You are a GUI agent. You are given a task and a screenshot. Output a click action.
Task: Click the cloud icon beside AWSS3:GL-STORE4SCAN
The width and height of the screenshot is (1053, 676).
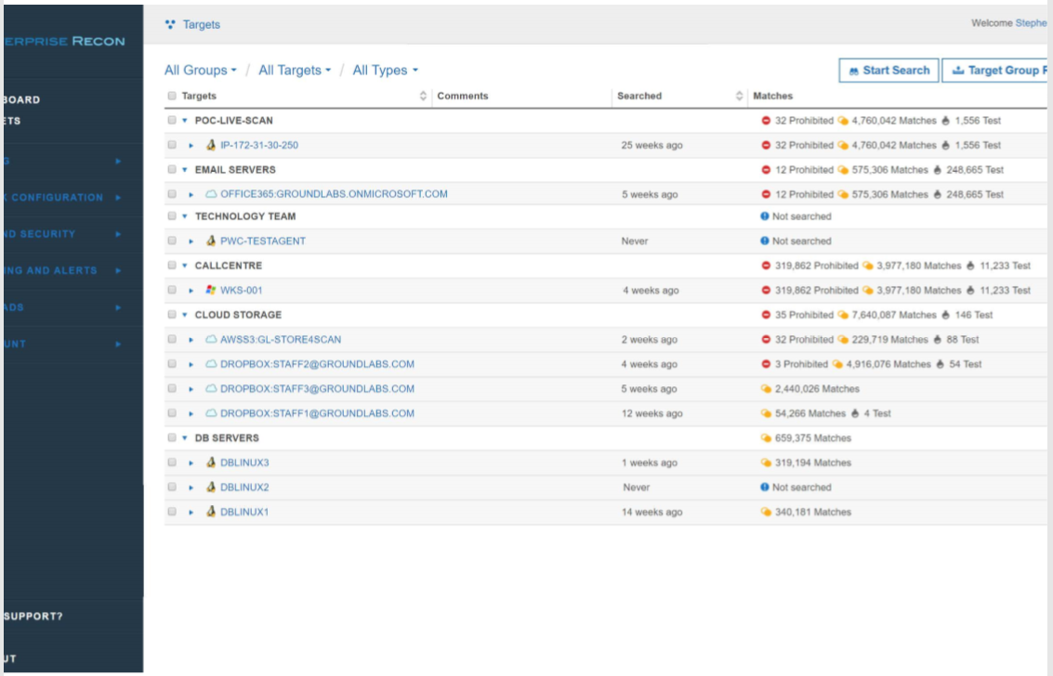211,340
